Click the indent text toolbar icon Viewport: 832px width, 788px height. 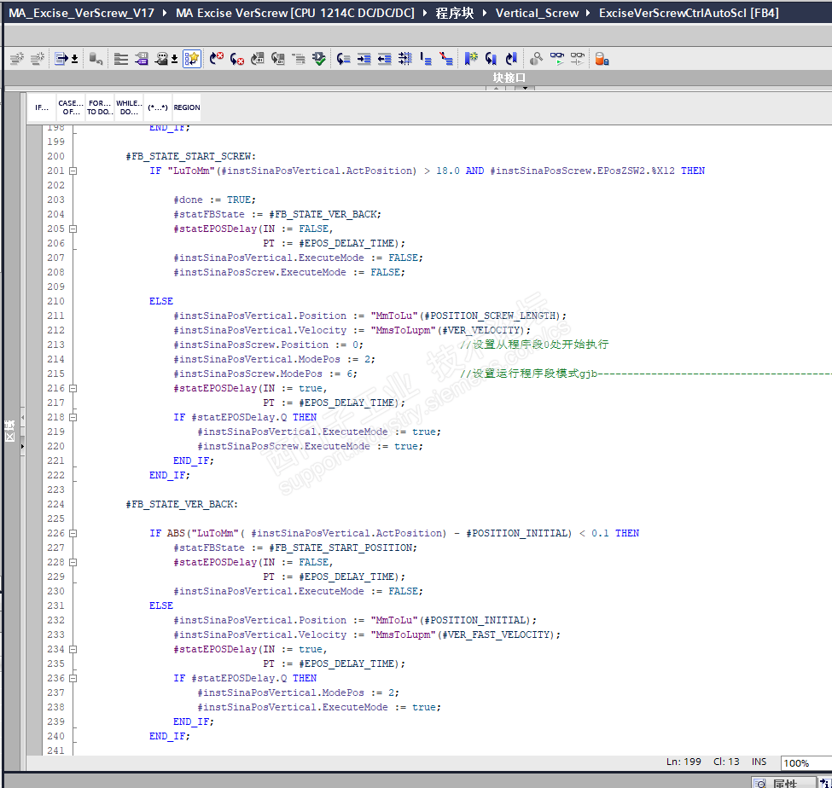(x=364, y=59)
